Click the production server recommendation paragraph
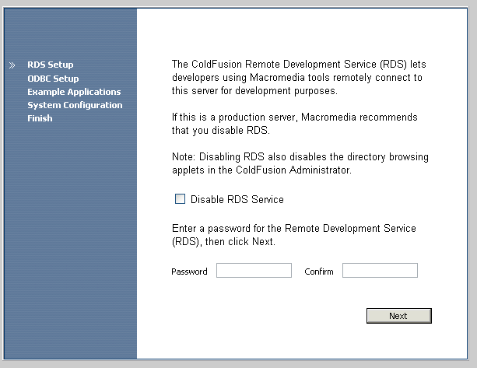The height and width of the screenshot is (368, 477). pos(295,123)
